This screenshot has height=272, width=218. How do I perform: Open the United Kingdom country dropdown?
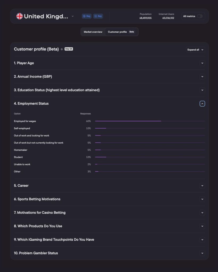pos(73,16)
